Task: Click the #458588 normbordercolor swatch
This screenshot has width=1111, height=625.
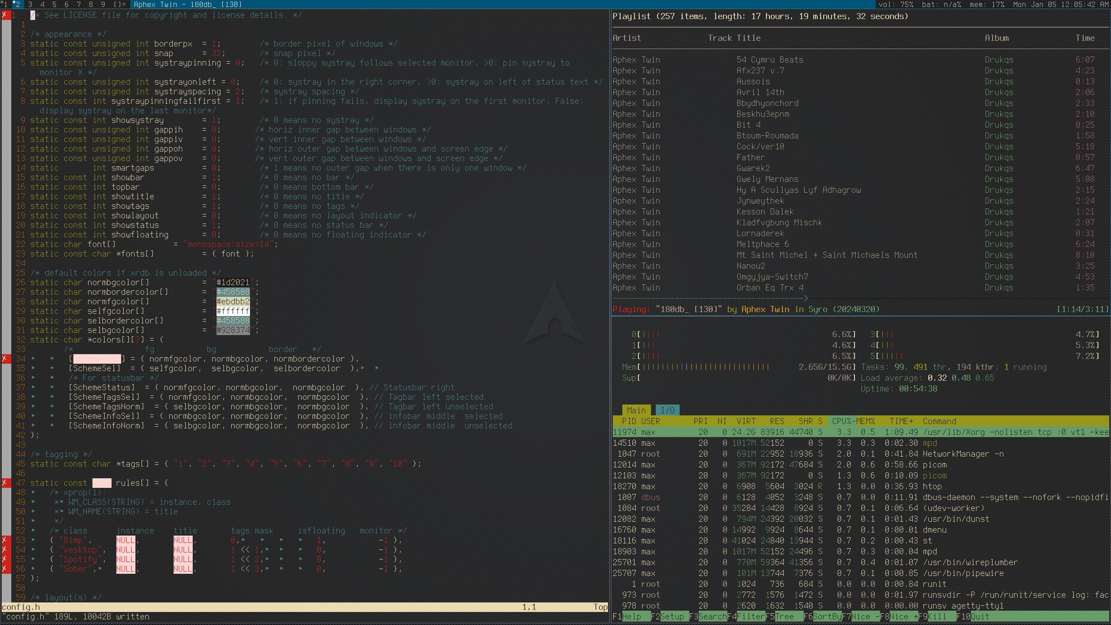Action: 233,292
